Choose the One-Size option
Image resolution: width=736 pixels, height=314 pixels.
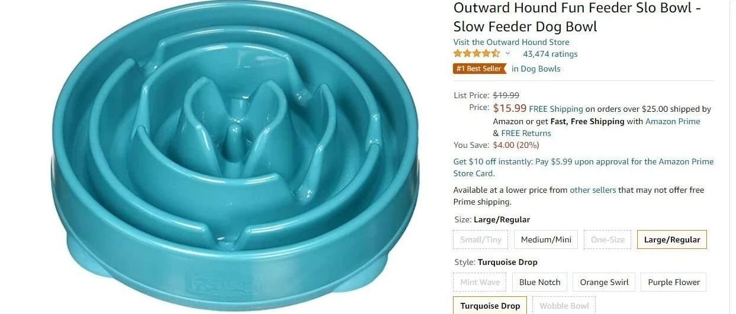608,239
